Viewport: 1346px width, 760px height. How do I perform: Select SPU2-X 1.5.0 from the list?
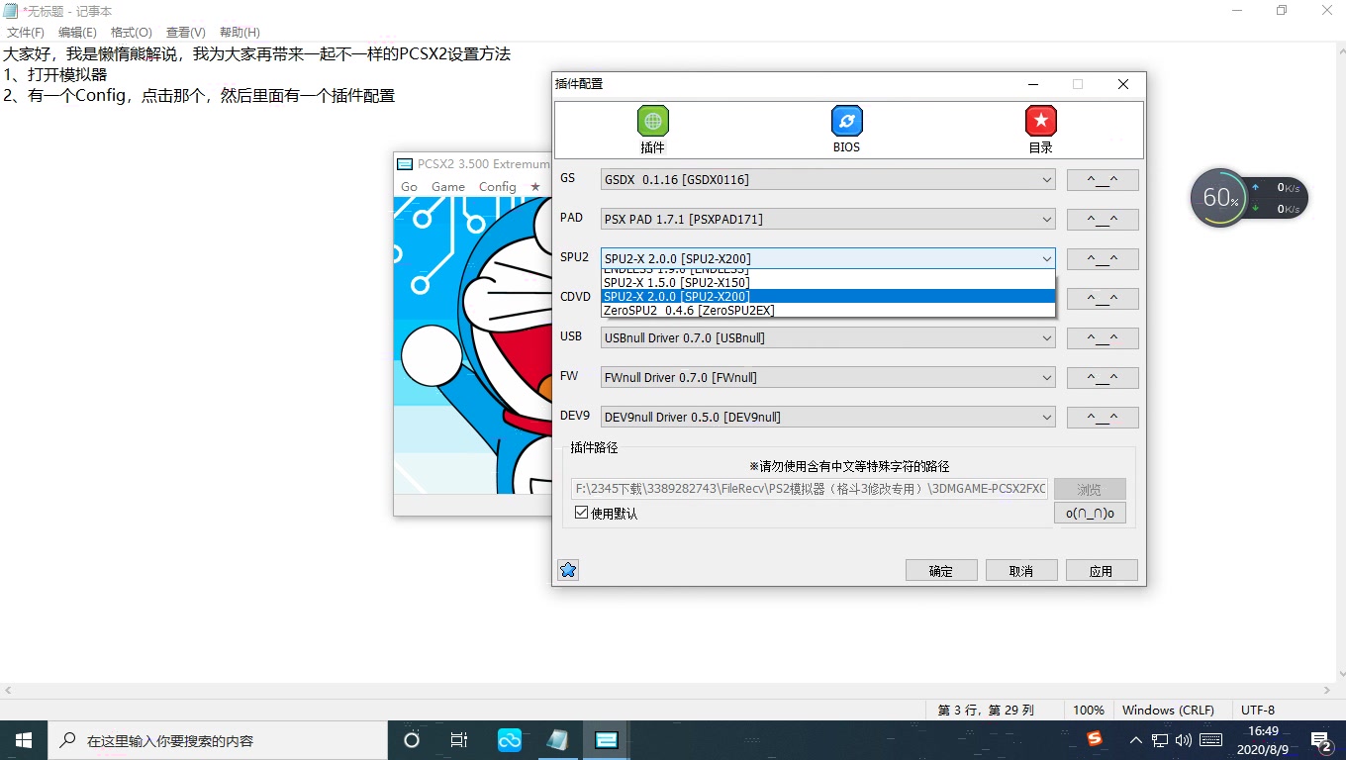click(x=828, y=283)
